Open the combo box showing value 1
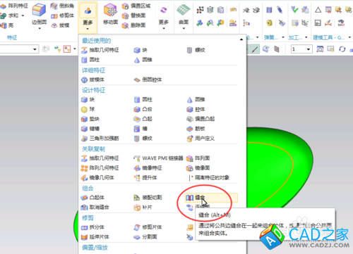Screen dimensions: 353x254 tap(301, 49)
